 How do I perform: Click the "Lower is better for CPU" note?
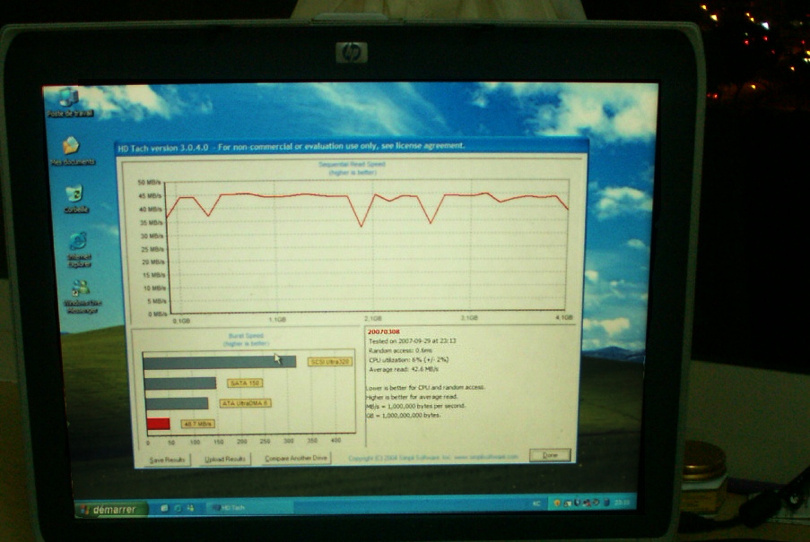tap(425, 387)
